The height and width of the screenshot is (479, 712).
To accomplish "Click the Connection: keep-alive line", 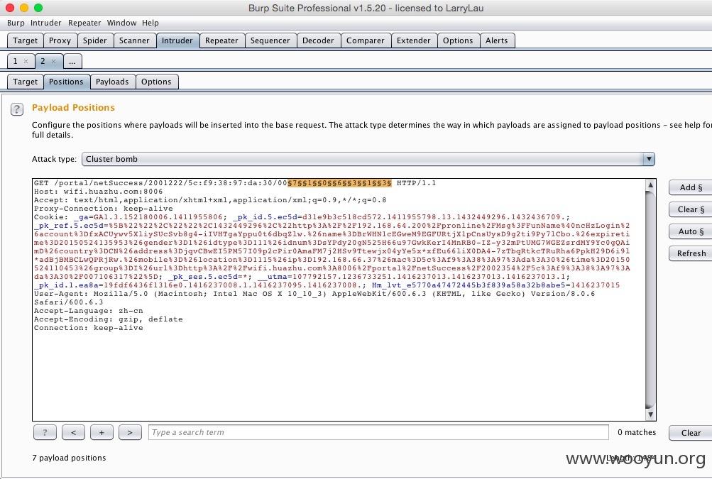I will coord(89,328).
